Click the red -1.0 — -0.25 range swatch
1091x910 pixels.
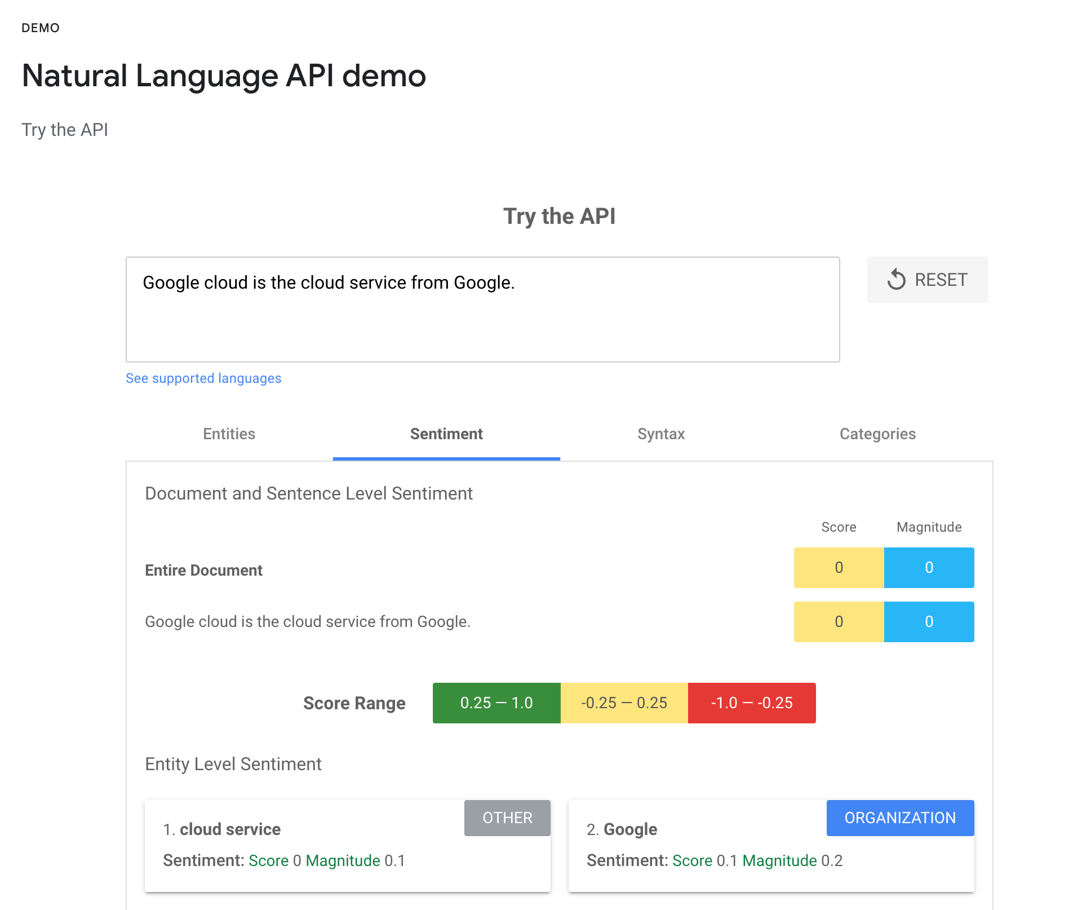click(752, 703)
